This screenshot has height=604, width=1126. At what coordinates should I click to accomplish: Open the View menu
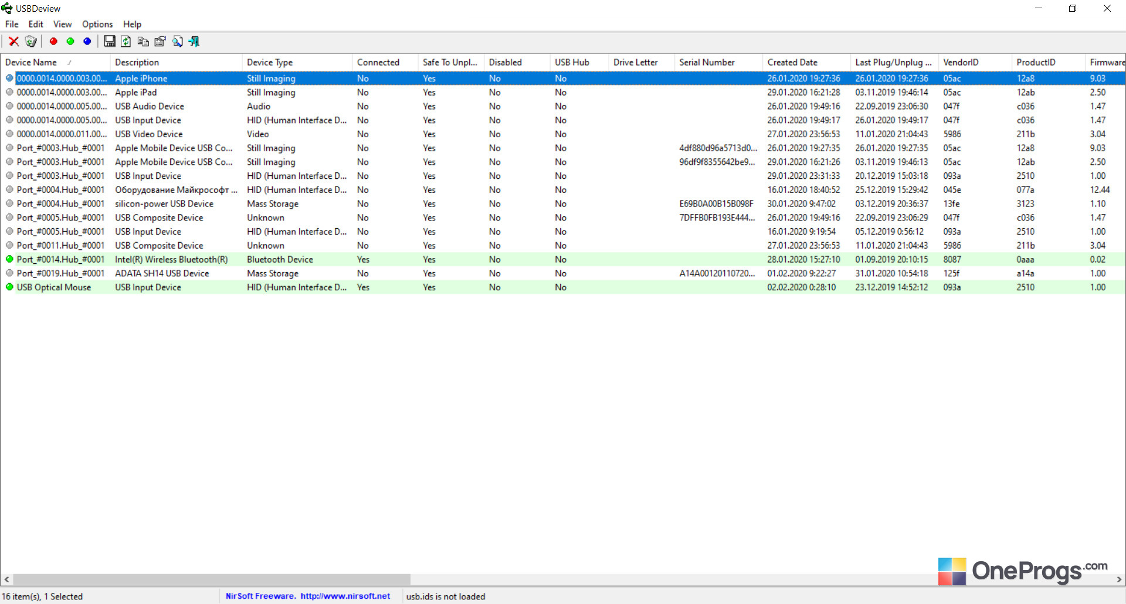pos(62,24)
